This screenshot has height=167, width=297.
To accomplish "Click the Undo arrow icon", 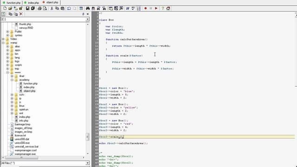I will (69, 8).
